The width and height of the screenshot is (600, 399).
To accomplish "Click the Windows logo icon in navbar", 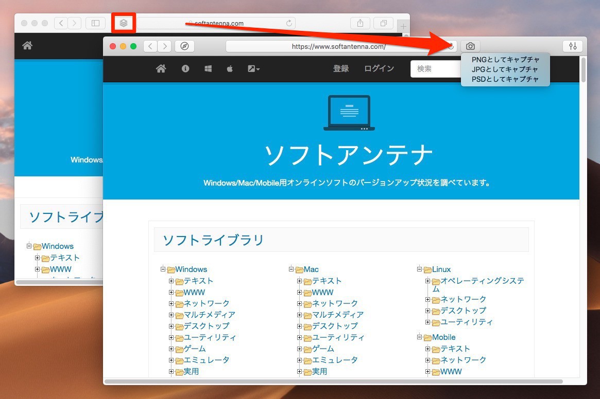I will [208, 69].
